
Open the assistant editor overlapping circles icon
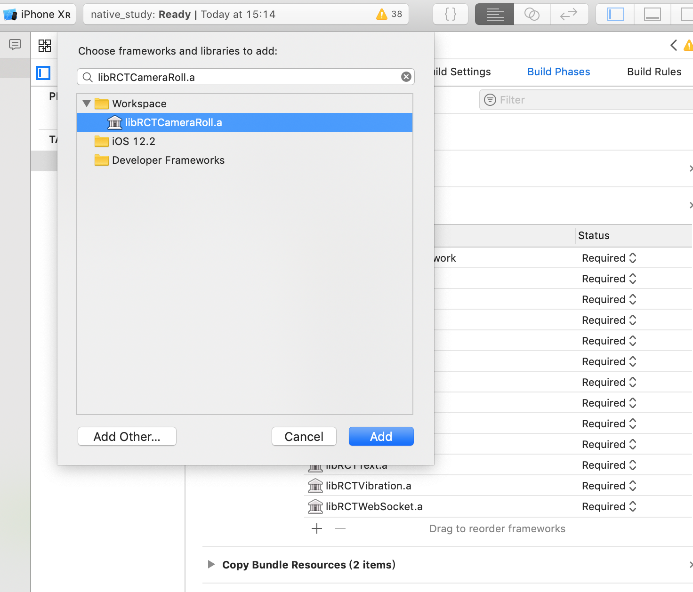point(532,14)
